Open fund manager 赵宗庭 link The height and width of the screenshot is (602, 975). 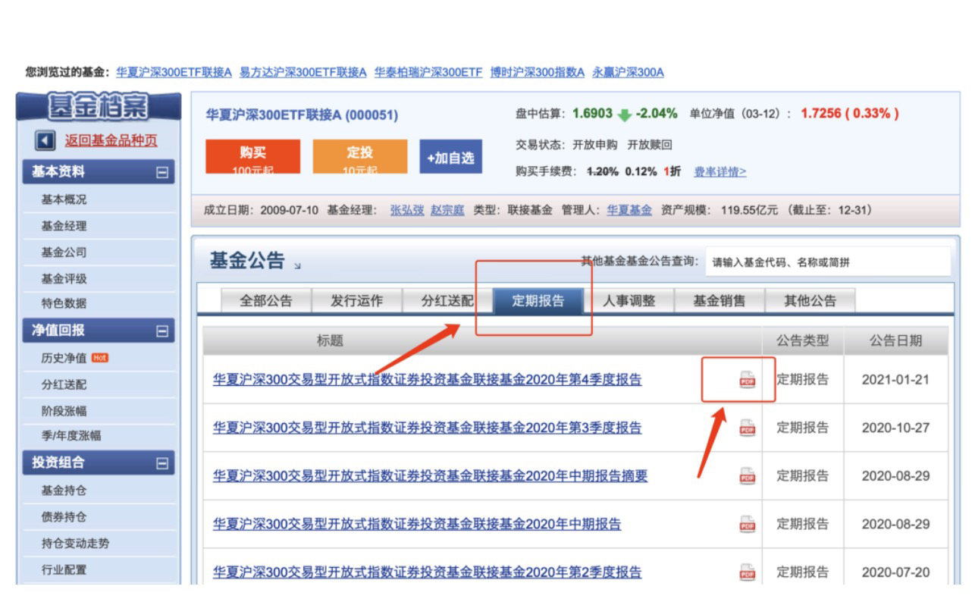pyautogui.click(x=447, y=210)
